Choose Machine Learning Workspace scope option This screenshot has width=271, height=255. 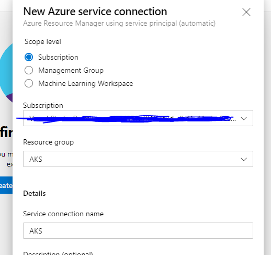(29, 83)
